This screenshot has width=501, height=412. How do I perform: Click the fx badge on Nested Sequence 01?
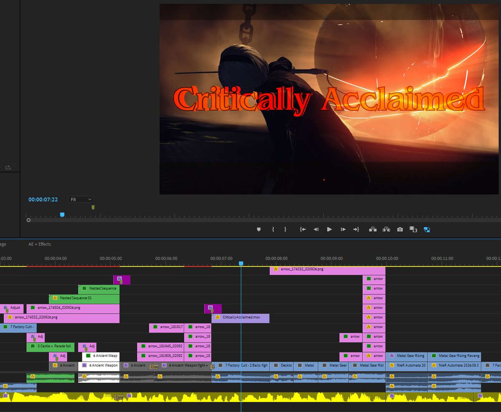pyautogui.click(x=55, y=298)
